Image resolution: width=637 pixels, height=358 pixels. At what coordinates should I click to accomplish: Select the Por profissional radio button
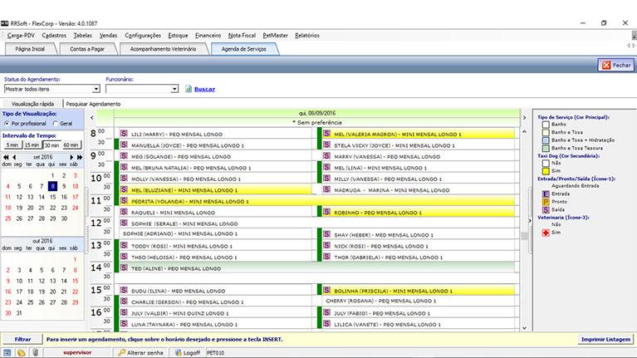[7, 123]
